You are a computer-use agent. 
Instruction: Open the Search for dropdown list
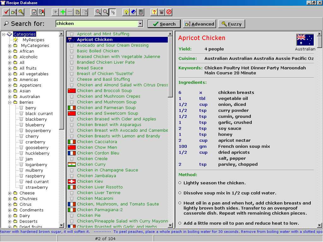[140, 24]
